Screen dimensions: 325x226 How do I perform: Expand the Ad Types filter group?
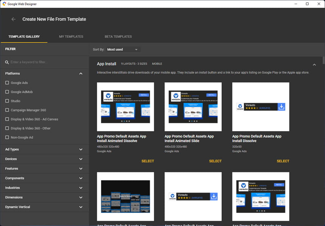pyautogui.click(x=81, y=149)
